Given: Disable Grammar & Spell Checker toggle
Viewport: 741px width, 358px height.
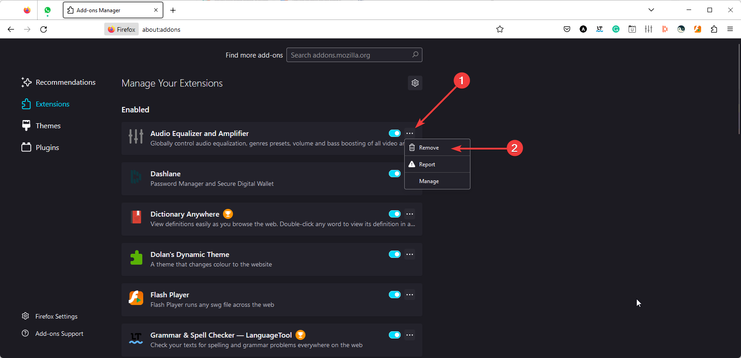Looking at the screenshot, I should tap(395, 335).
